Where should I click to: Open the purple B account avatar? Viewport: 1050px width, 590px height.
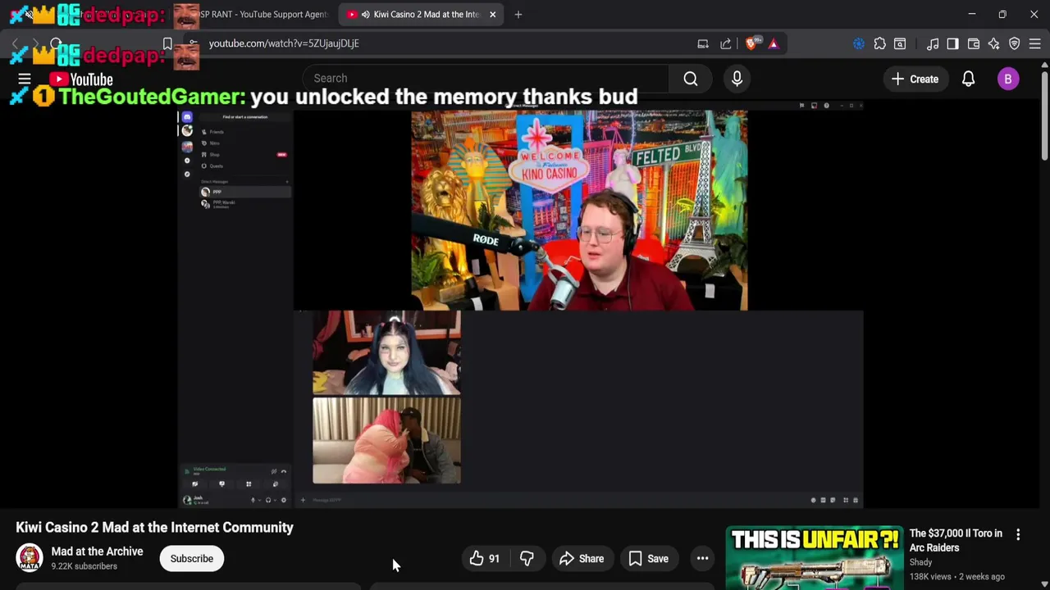click(1008, 79)
